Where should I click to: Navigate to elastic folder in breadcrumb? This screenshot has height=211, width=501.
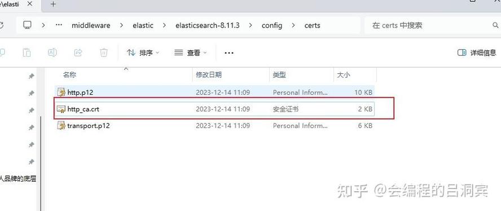point(143,25)
